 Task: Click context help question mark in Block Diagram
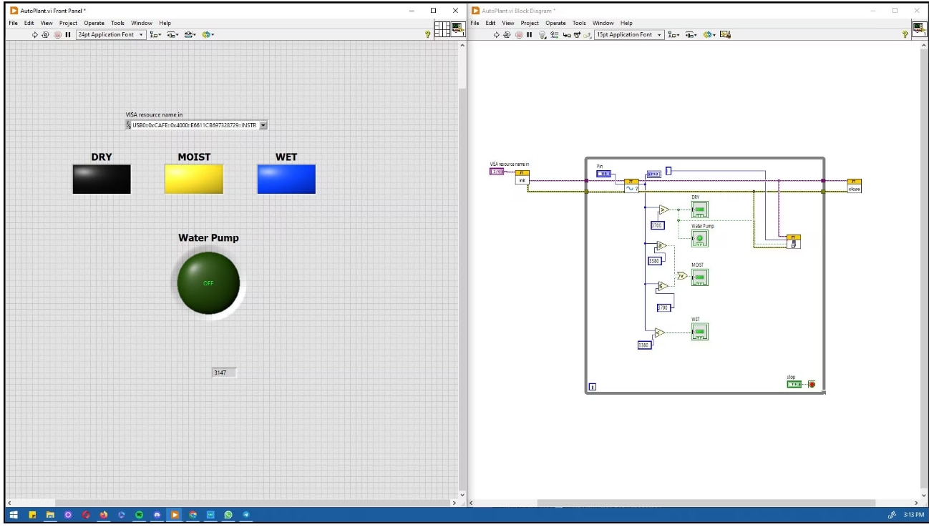[x=907, y=34]
